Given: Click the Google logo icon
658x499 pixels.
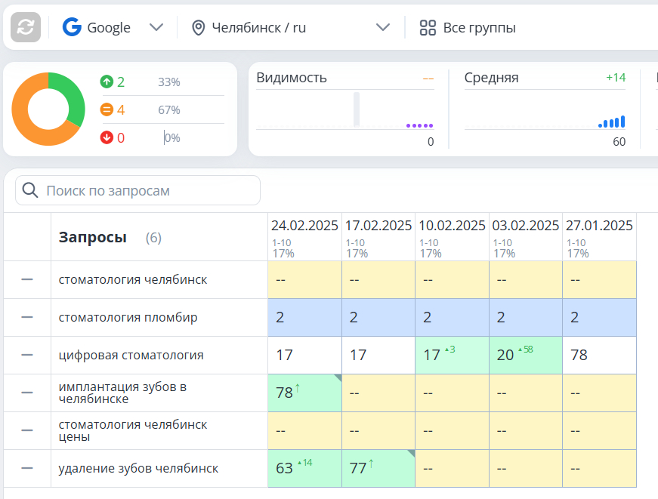Looking at the screenshot, I should [x=72, y=27].
